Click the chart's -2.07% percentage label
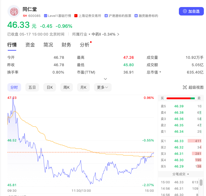The height and width of the screenshot is (196, 206). 148,185
